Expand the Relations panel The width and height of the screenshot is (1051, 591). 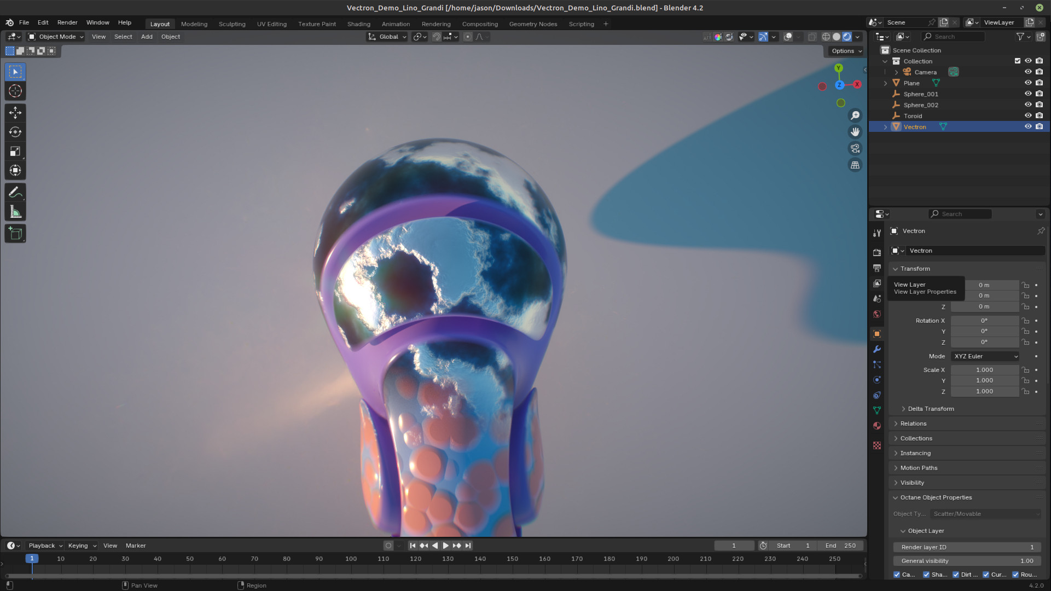913,424
